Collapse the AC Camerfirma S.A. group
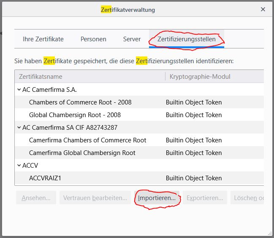274x238 pixels. click(x=19, y=90)
